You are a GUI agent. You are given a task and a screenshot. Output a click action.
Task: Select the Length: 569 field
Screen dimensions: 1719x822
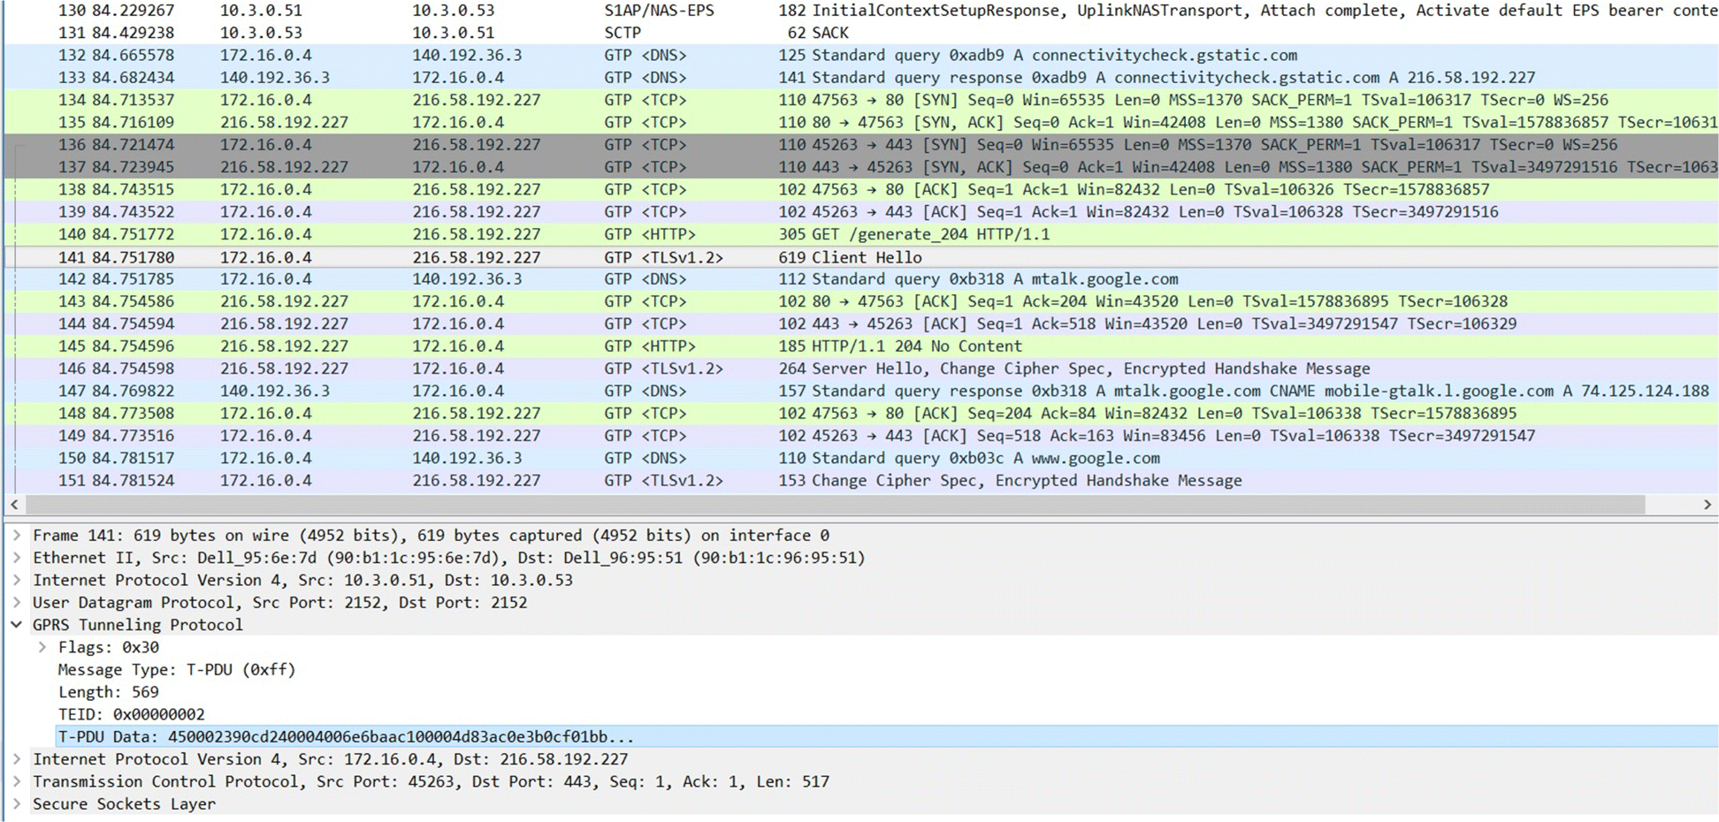109,692
